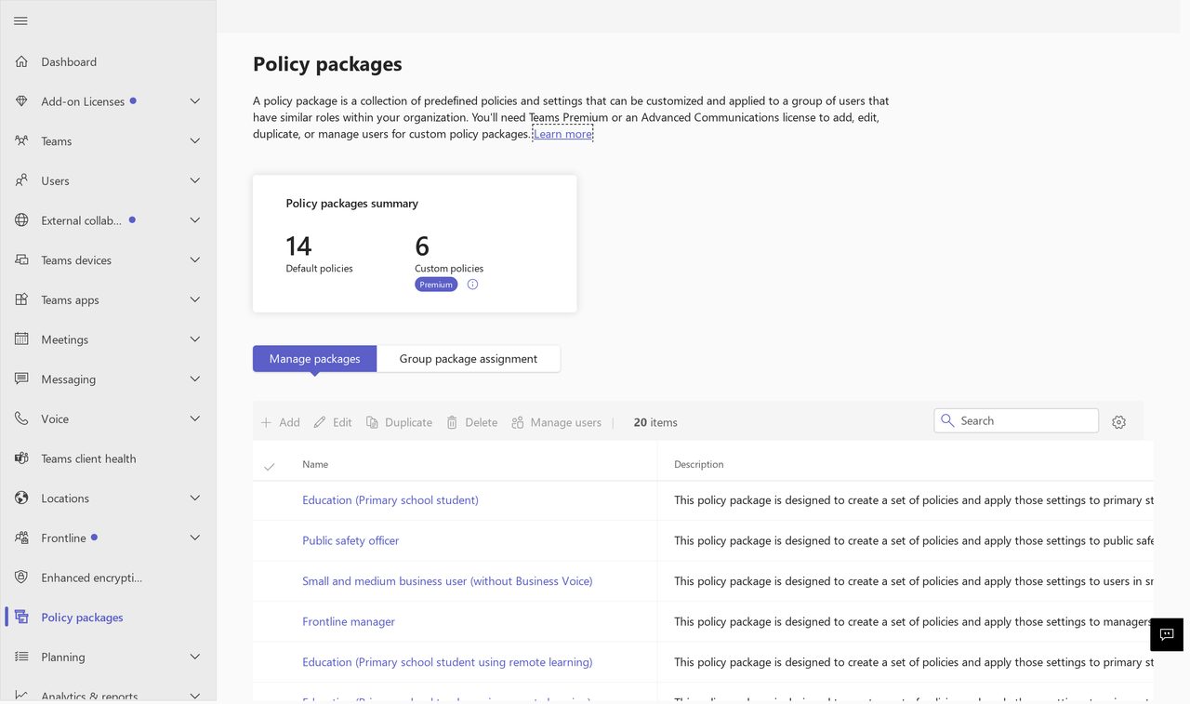Click the Teams people icon in sidebar
Viewport: 1190px width, 704px height.
coord(21,140)
